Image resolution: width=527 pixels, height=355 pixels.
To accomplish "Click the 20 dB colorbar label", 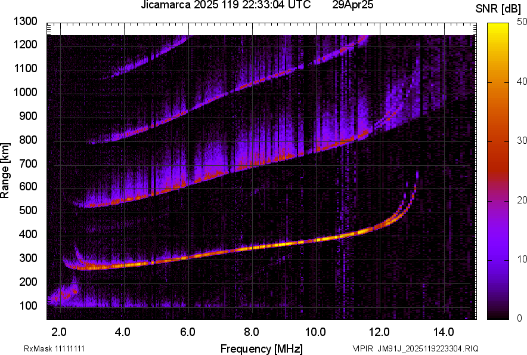I will coord(522,200).
